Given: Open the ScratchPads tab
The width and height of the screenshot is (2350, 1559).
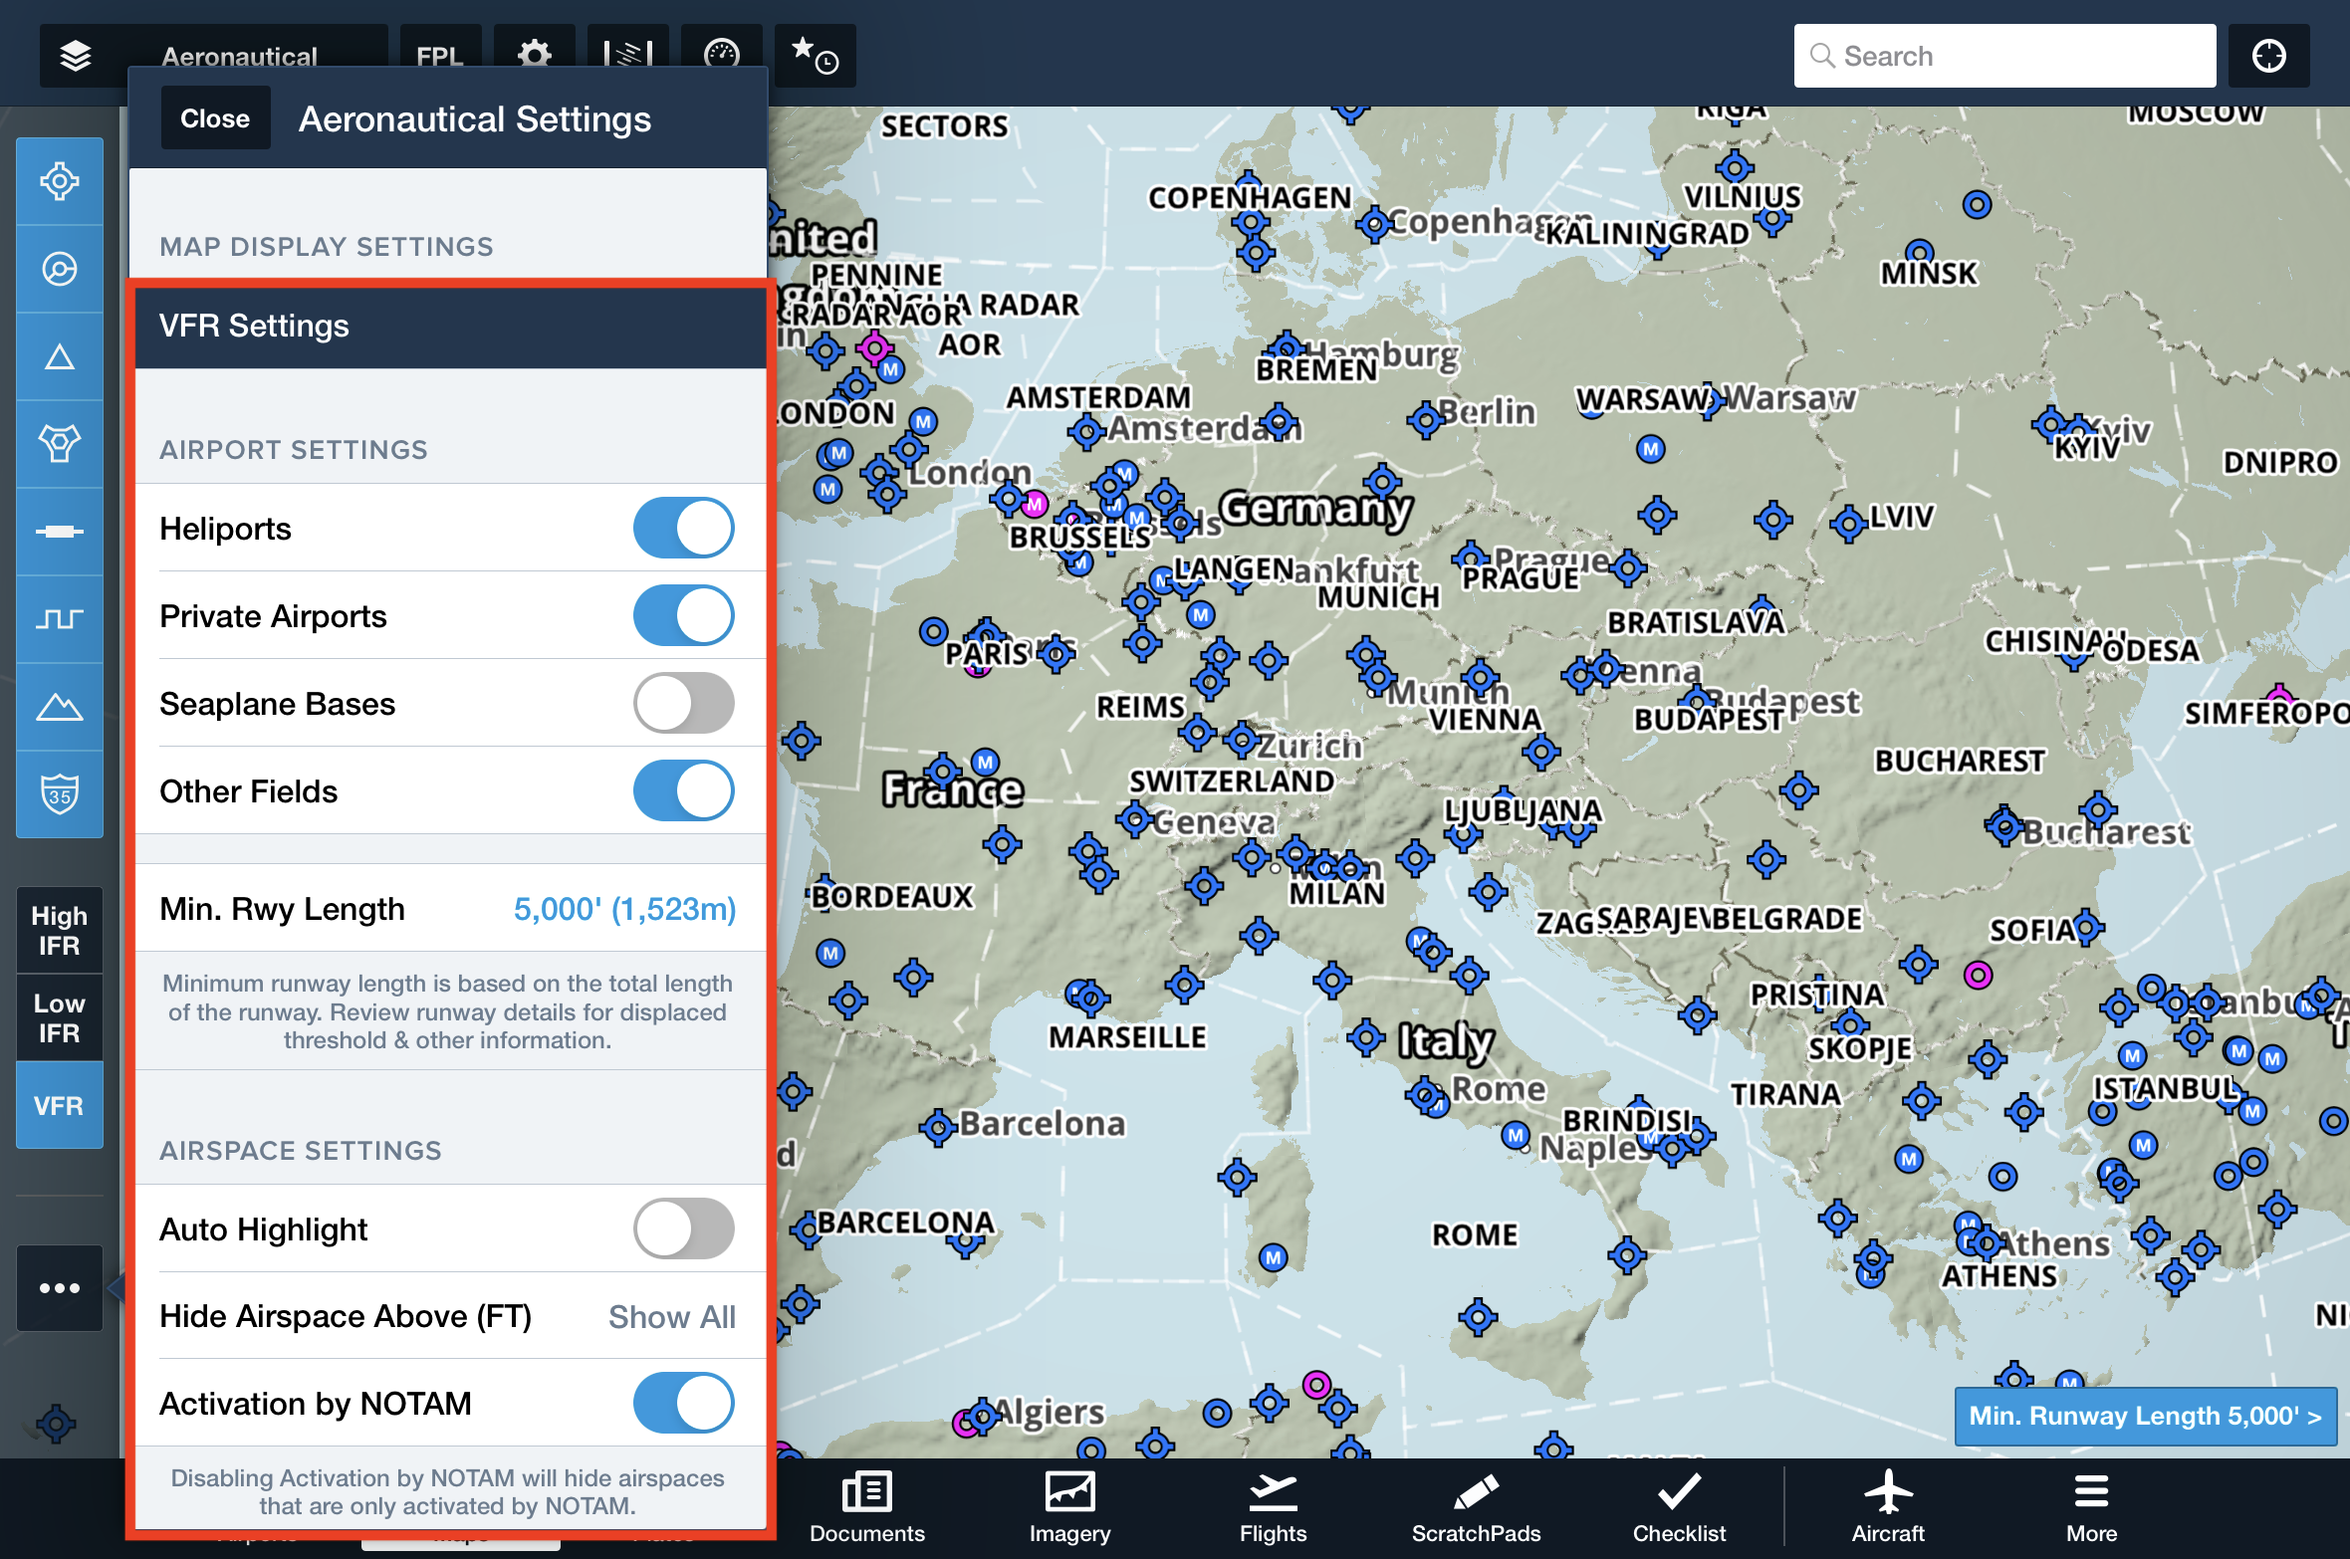Looking at the screenshot, I should (1477, 1508).
